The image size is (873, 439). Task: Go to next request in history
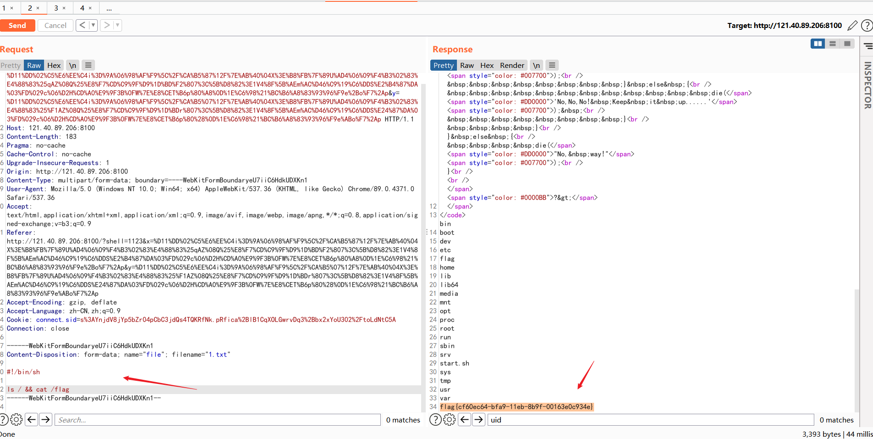(107, 25)
